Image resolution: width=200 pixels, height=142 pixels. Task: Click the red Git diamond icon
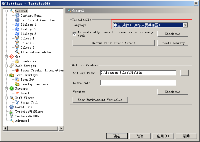point(12,57)
